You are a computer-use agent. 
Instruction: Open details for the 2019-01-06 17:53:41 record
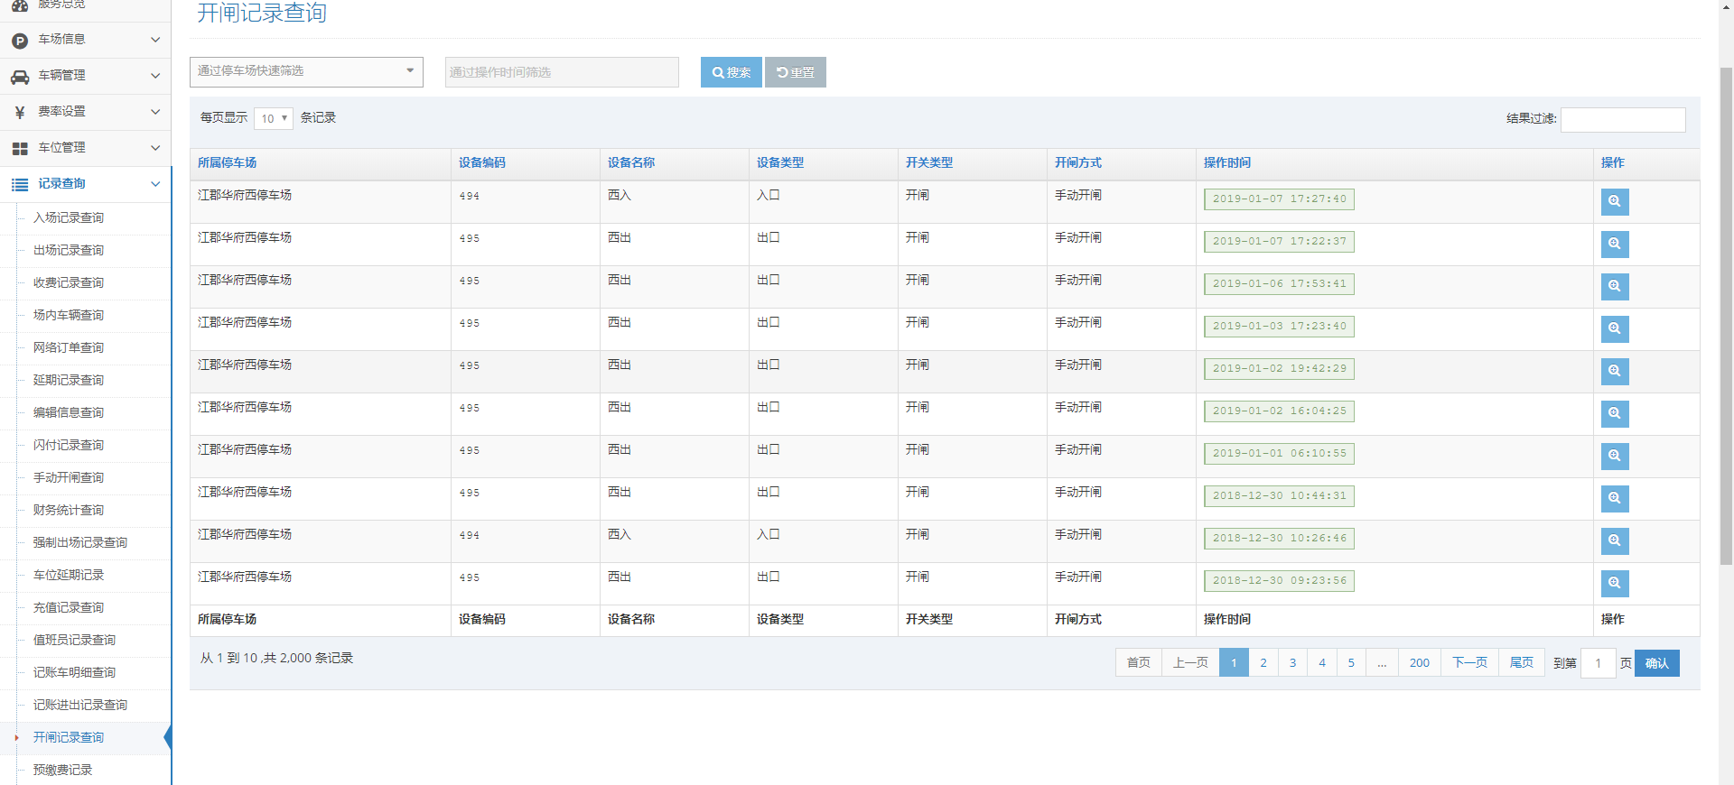click(1614, 286)
